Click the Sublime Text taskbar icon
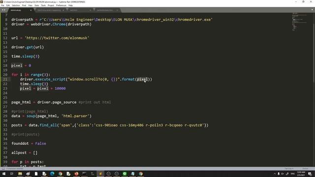The image size is (315, 177). click(x=100, y=174)
